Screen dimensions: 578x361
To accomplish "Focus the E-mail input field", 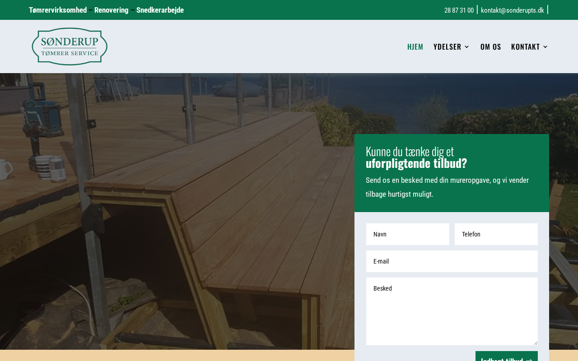I will click(x=452, y=261).
